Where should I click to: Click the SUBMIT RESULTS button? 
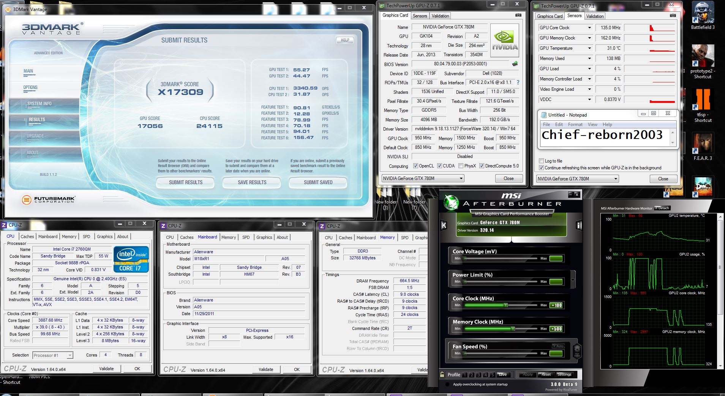point(186,183)
